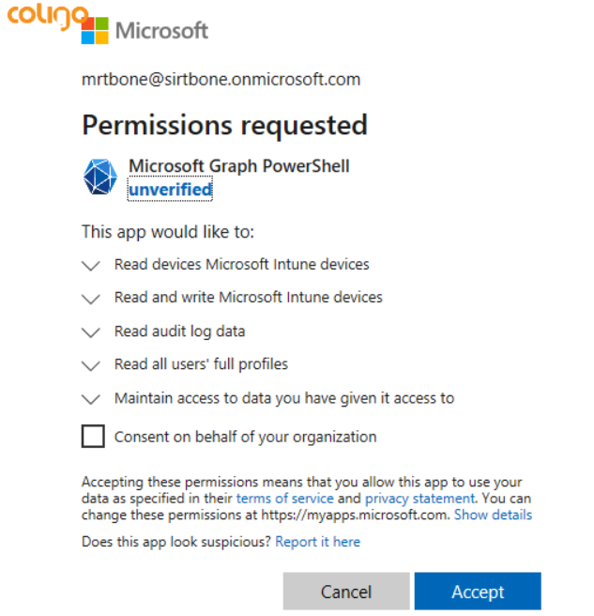Expand Read and write Microsoft Intune devices

91,299
